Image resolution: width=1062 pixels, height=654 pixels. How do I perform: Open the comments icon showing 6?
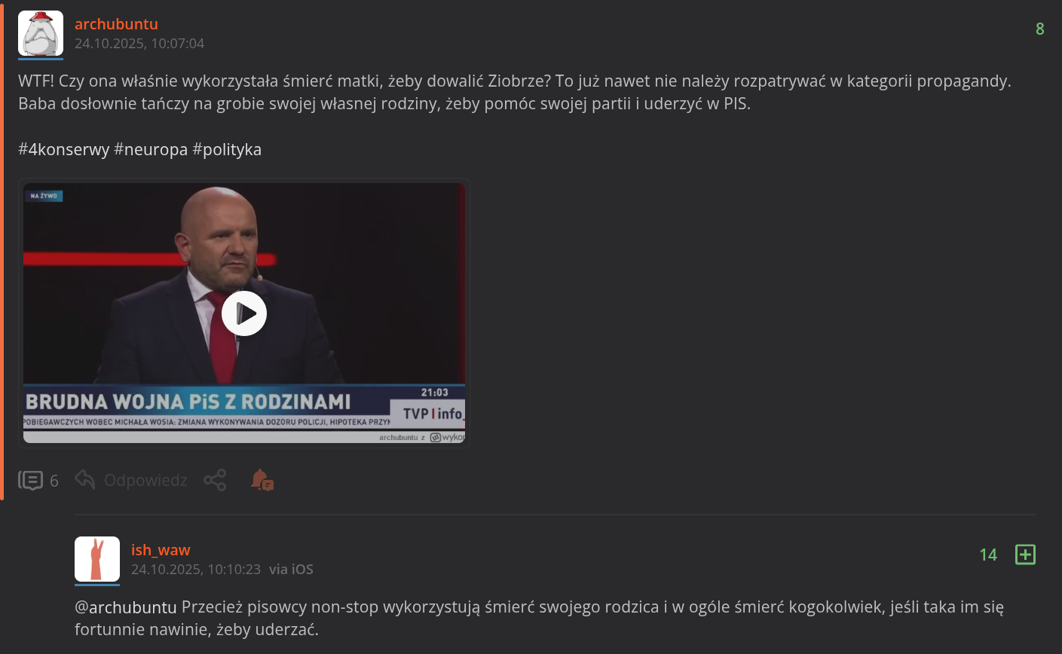point(31,480)
